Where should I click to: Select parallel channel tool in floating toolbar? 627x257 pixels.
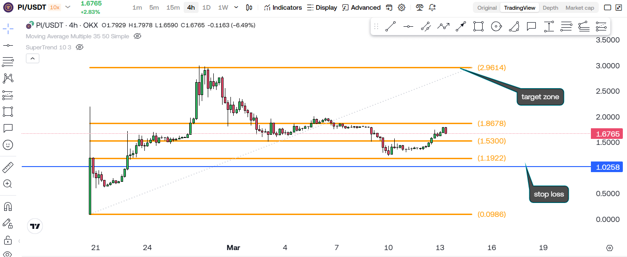tap(426, 27)
